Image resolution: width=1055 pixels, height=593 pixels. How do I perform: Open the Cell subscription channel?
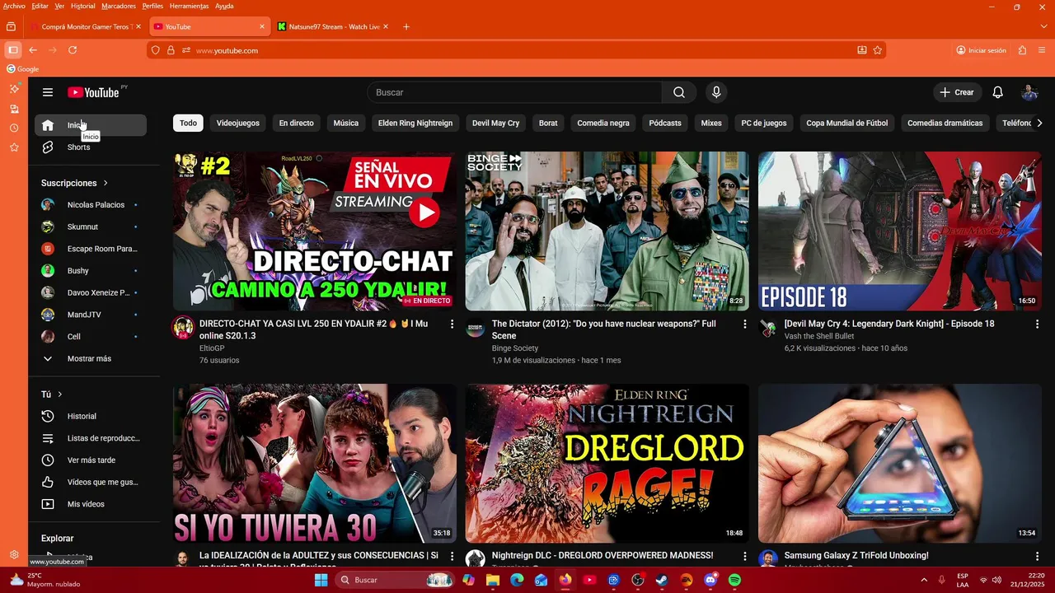point(91,336)
